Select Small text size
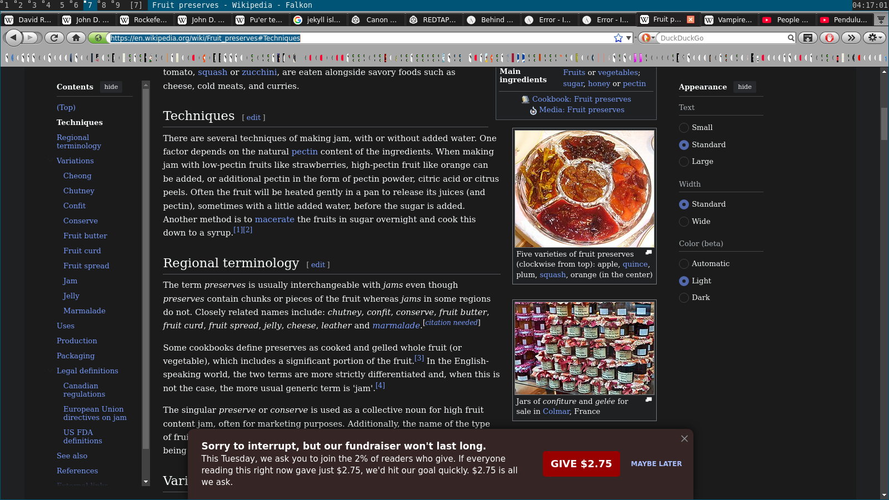This screenshot has height=500, width=889. [684, 128]
